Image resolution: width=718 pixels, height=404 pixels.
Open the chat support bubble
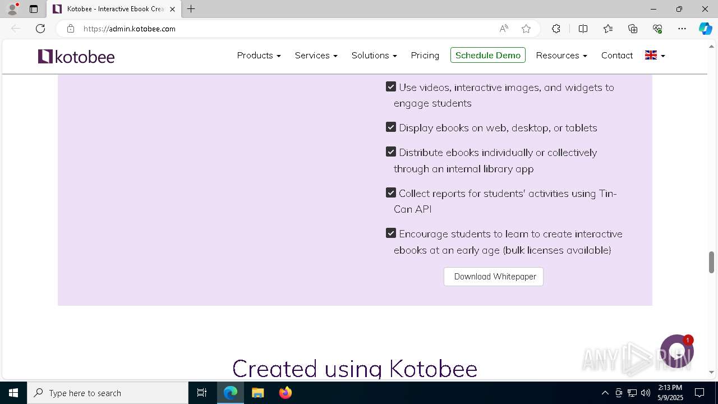click(677, 351)
